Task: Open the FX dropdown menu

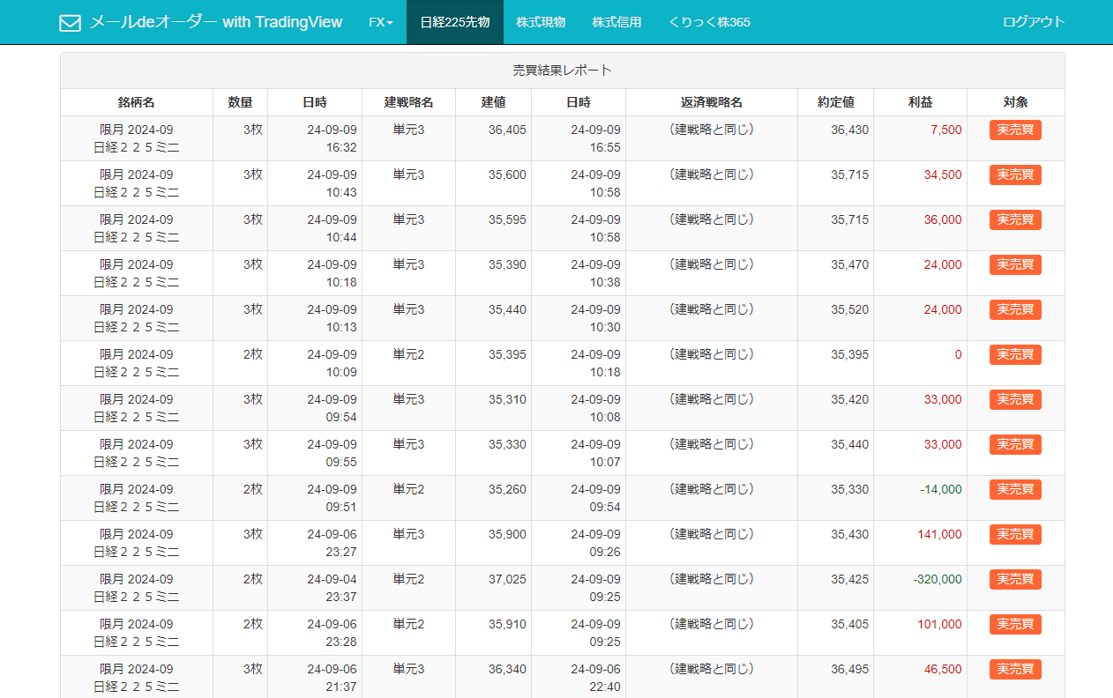Action: tap(381, 22)
